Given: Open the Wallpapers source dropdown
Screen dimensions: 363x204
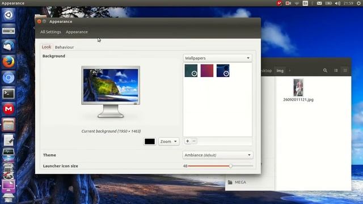Looking at the screenshot, I should (217, 58).
